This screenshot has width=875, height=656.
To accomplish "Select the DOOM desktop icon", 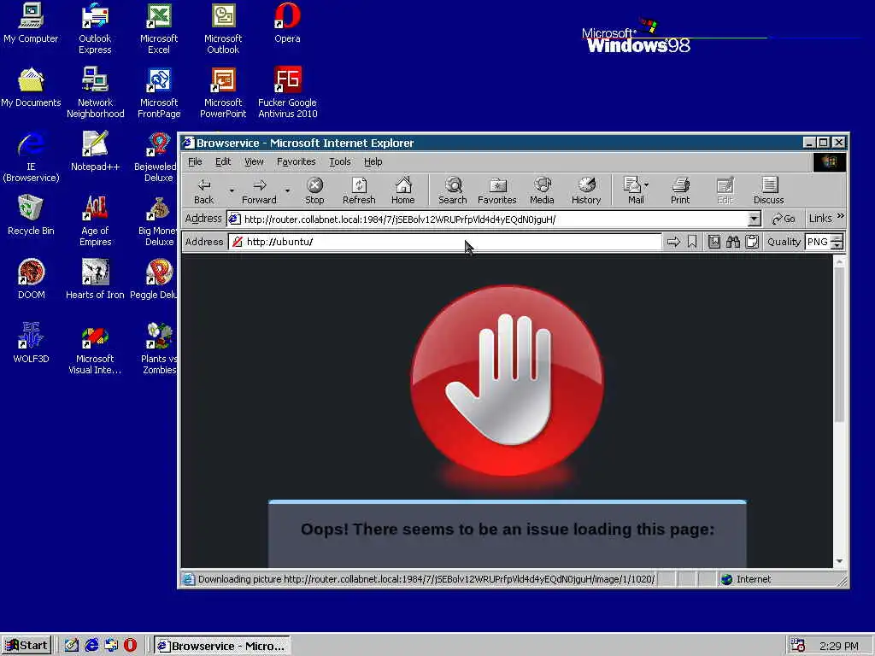I will pyautogui.click(x=32, y=279).
